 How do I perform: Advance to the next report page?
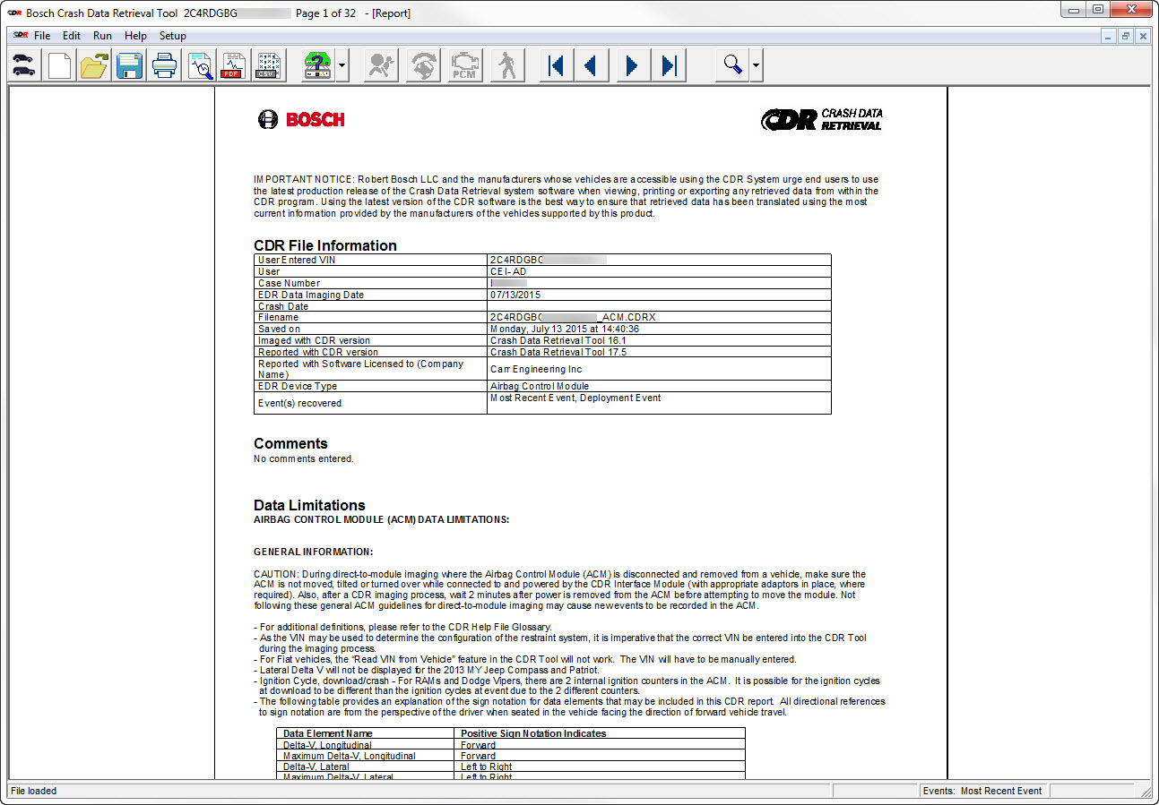[x=632, y=65]
